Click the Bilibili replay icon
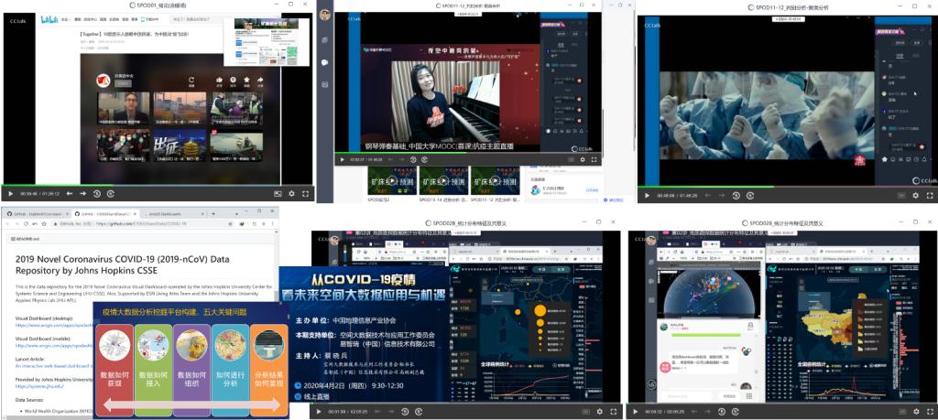The width and height of the screenshot is (938, 420). click(191, 81)
